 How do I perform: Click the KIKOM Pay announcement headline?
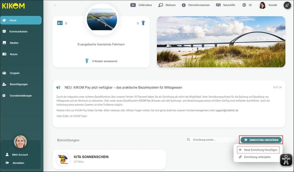123,87
